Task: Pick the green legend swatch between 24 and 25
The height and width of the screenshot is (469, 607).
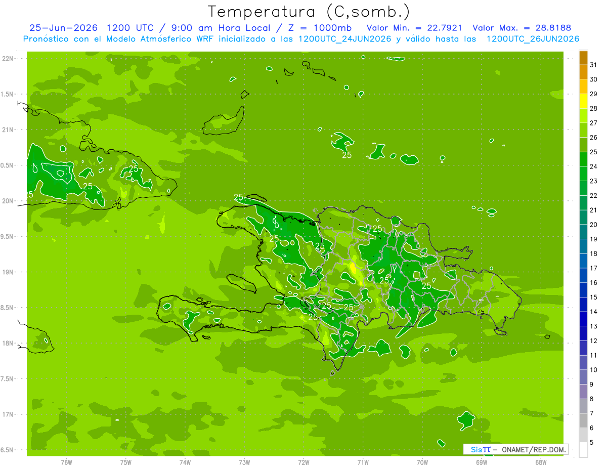Action: click(583, 159)
